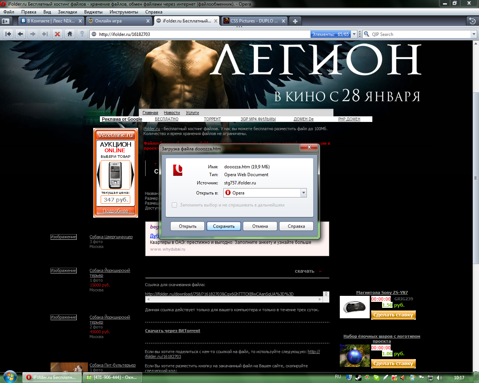Click the feather tray icon
479x383 pixels.
385,377
